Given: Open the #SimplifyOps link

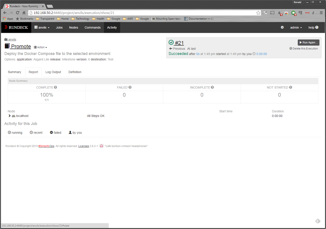Looking at the screenshot, I should tap(46, 146).
